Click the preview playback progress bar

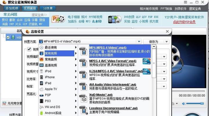tap(188, 91)
